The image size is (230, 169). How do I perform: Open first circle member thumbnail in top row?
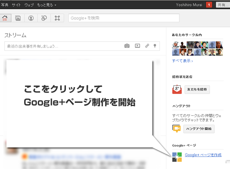click(x=176, y=45)
